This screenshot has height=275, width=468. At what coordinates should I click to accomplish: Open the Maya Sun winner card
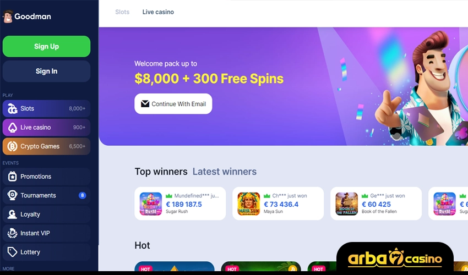tap(278, 204)
